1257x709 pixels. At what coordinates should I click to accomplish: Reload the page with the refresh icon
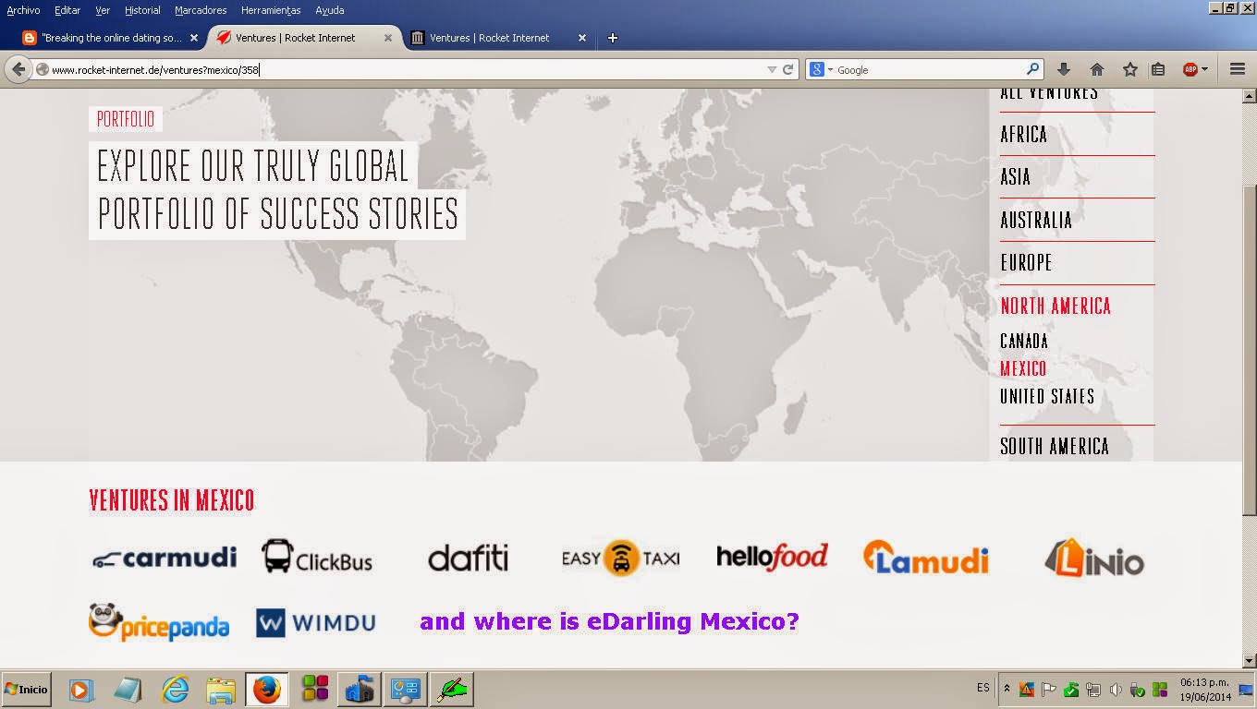[788, 69]
